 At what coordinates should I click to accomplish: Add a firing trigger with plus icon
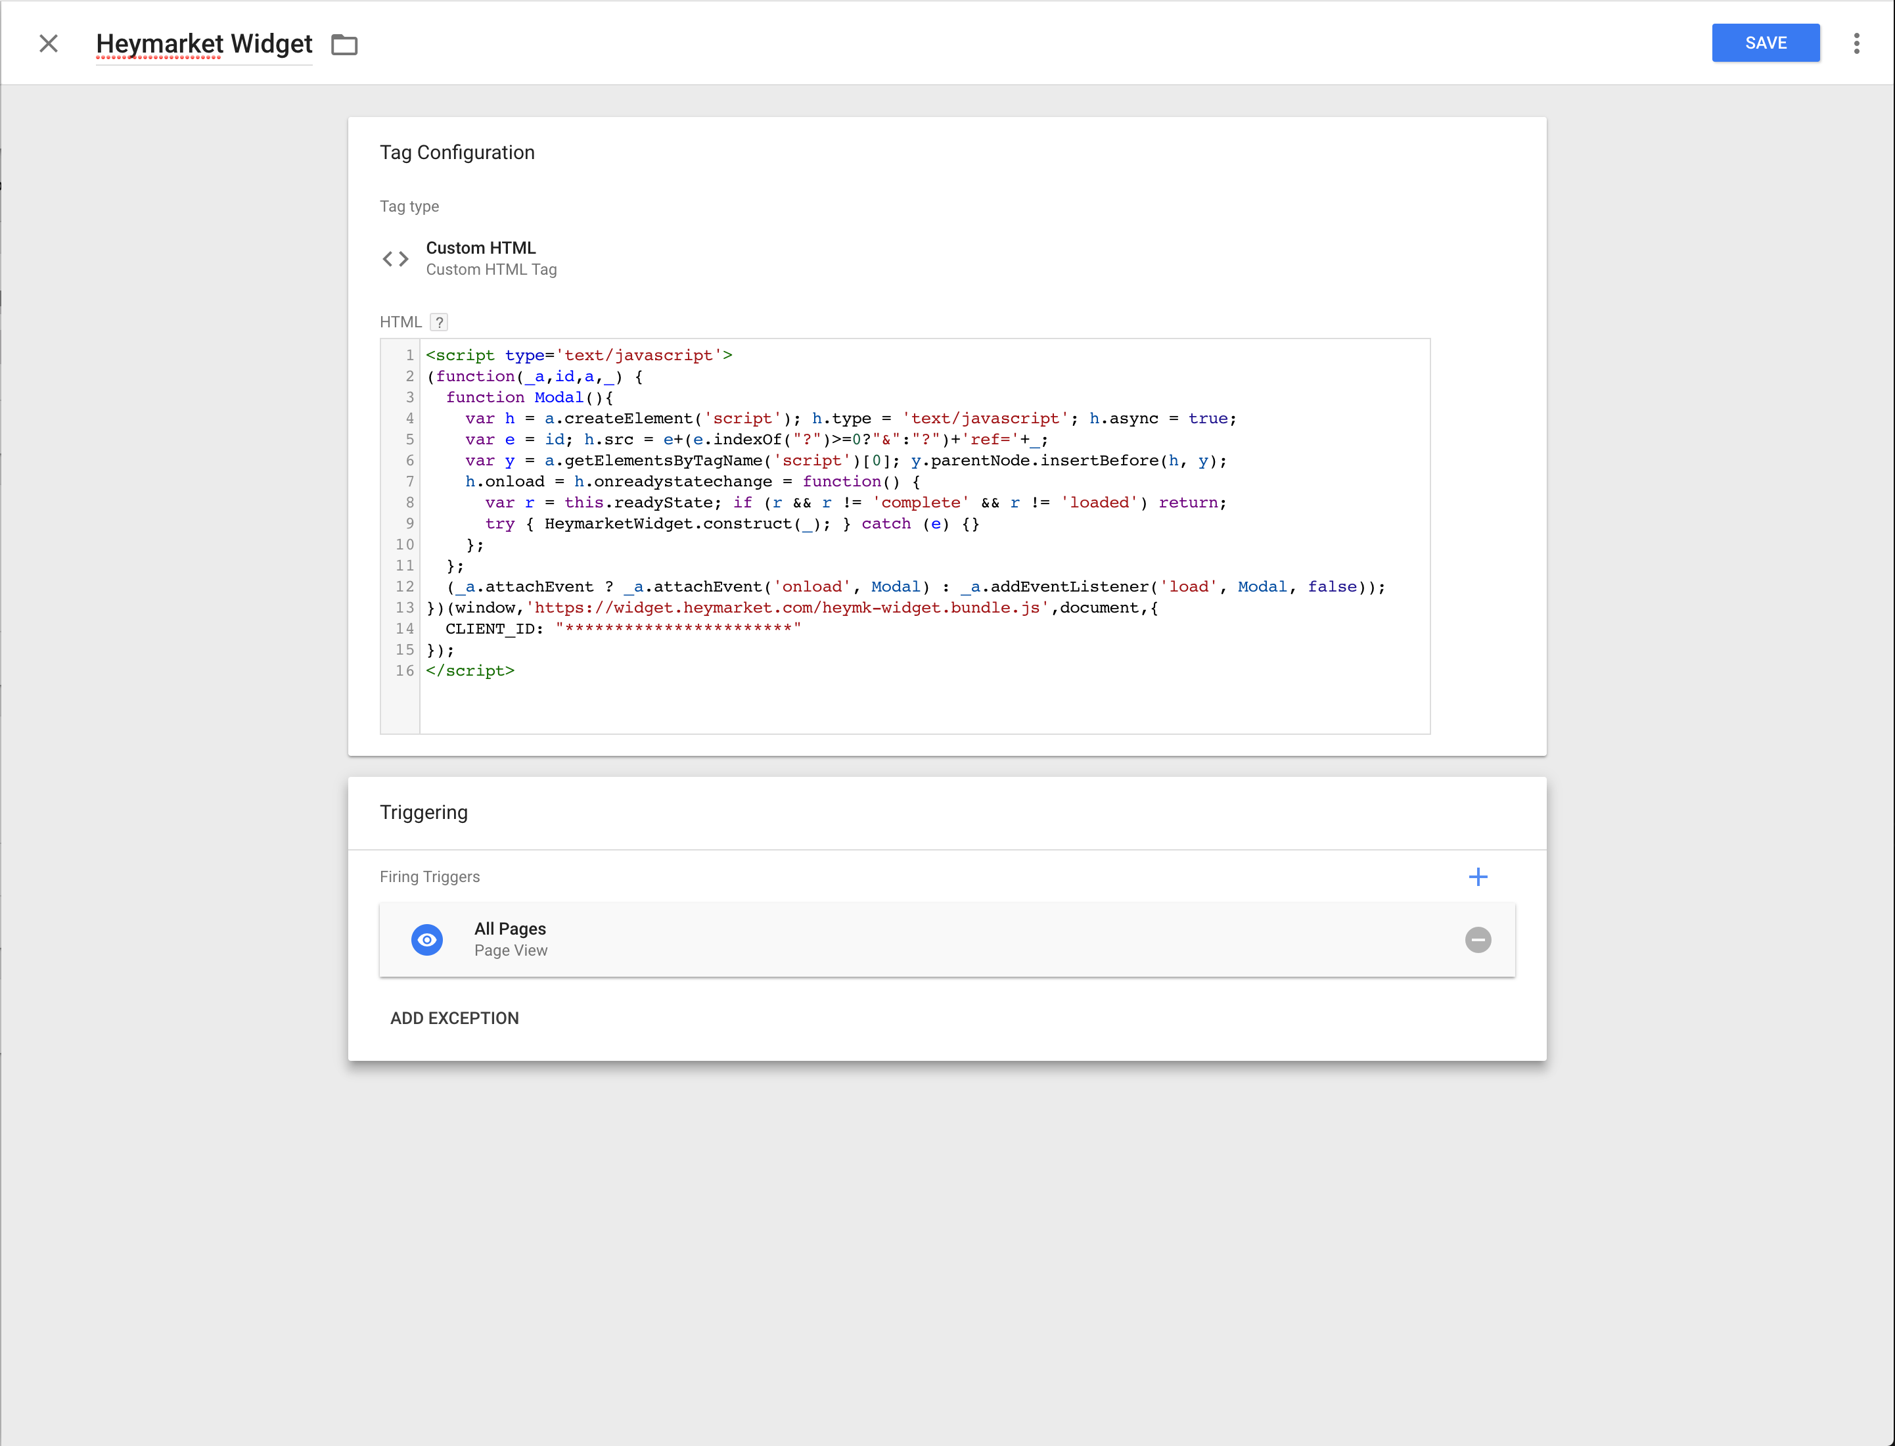pyautogui.click(x=1478, y=877)
